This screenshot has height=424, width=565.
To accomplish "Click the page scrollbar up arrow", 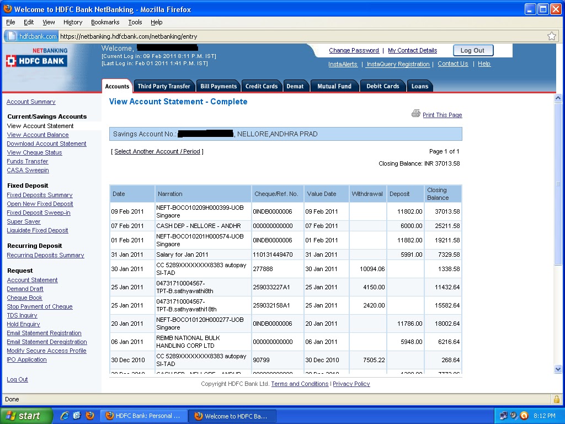I will [x=558, y=98].
